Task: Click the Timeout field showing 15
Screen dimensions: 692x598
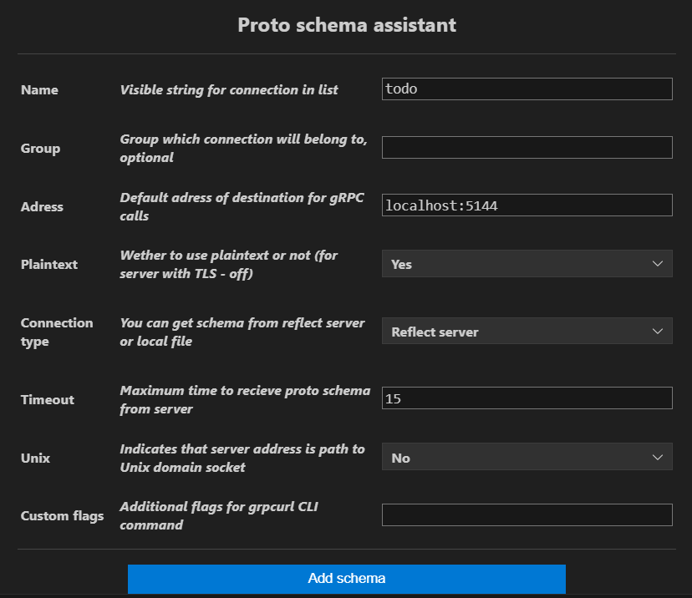Action: (527, 398)
